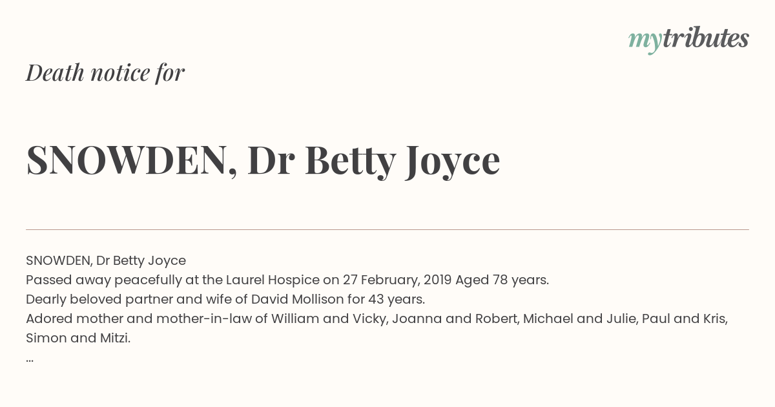The height and width of the screenshot is (407, 775).
Task: Click the mytributes logo
Action: click(x=688, y=39)
